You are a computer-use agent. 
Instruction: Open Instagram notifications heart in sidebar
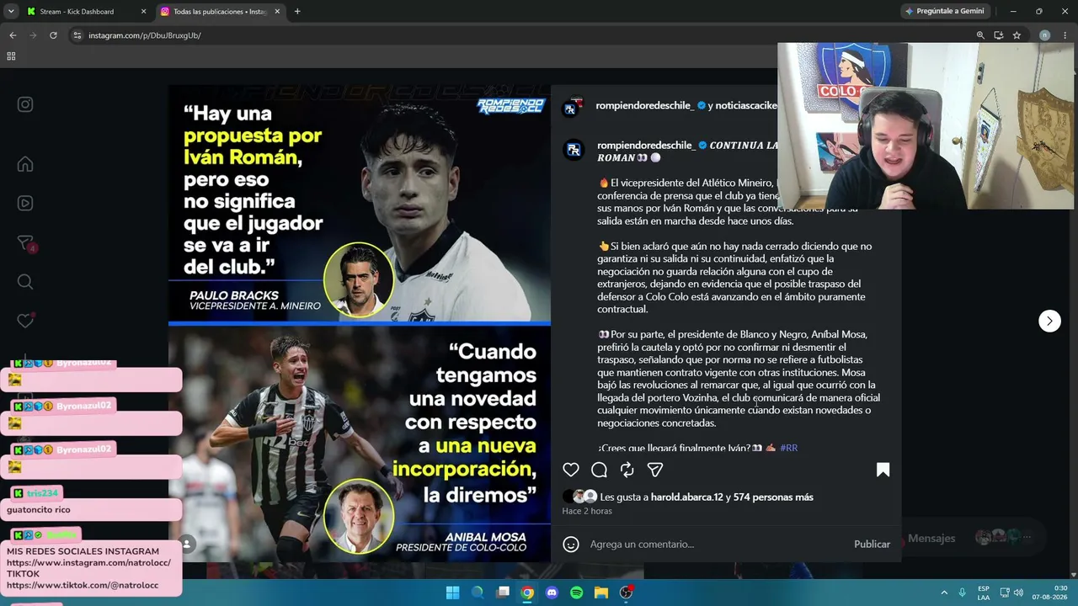click(x=25, y=321)
